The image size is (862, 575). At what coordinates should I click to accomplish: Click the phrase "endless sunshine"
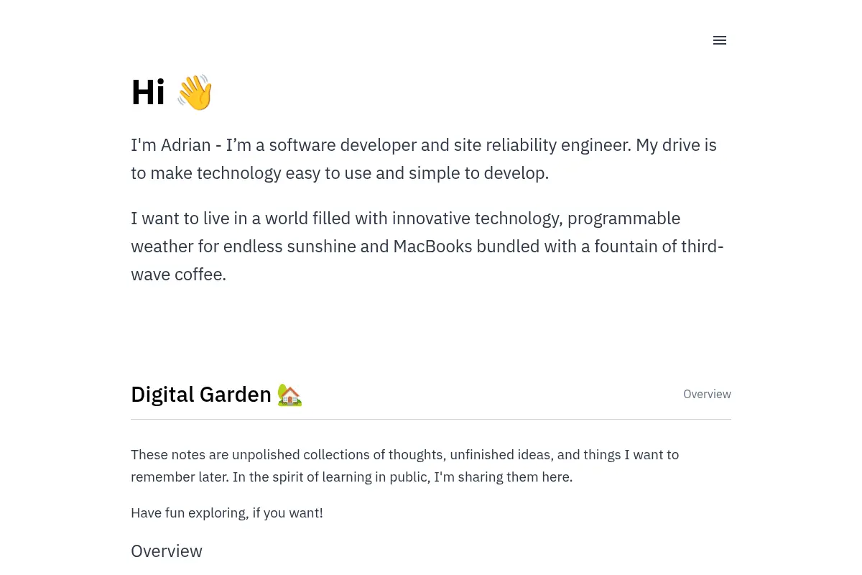289,247
